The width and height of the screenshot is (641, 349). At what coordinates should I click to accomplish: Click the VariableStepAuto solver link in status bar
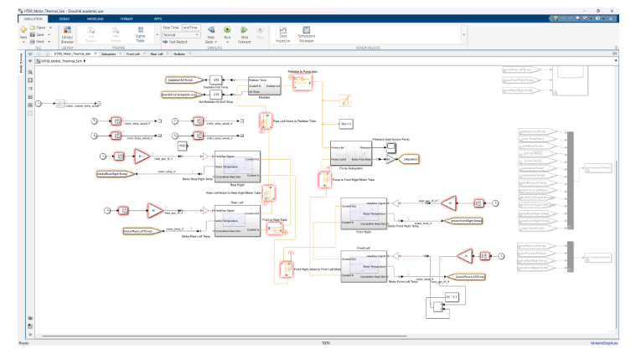click(x=604, y=343)
